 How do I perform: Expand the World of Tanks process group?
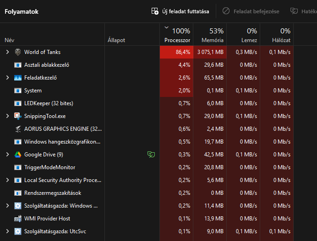7,52
